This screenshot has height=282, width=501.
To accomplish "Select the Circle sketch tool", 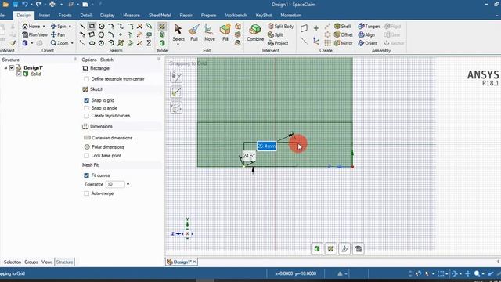I will 101,26.
